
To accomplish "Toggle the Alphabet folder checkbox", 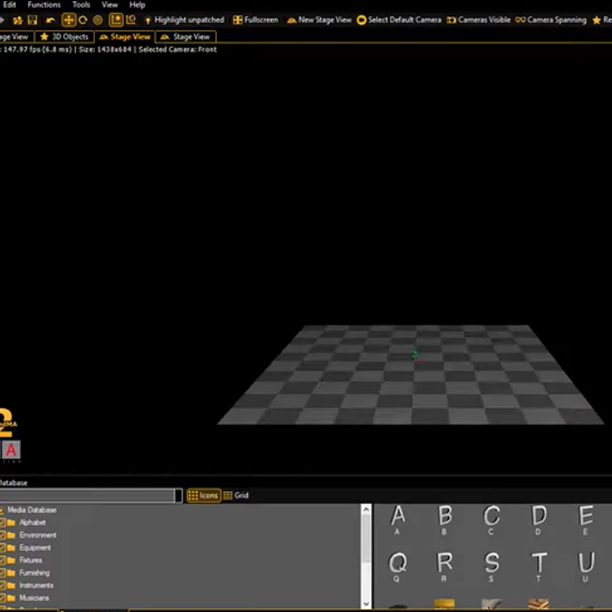I will tap(3, 522).
